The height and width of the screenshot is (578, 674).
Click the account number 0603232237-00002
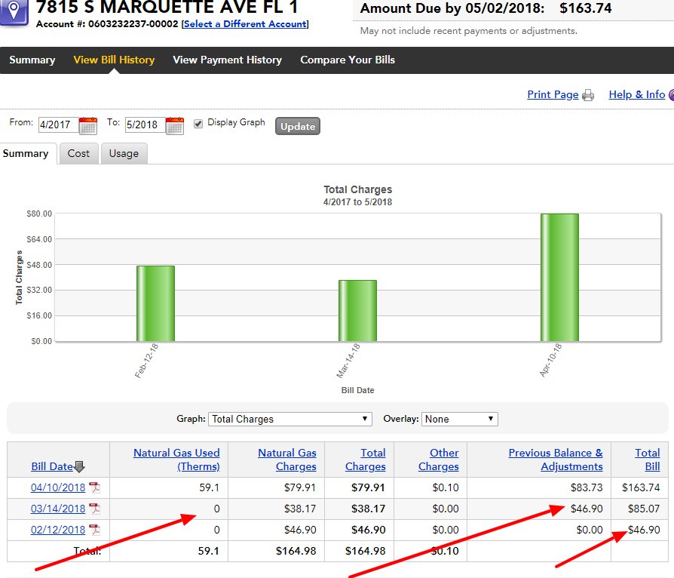[x=133, y=24]
